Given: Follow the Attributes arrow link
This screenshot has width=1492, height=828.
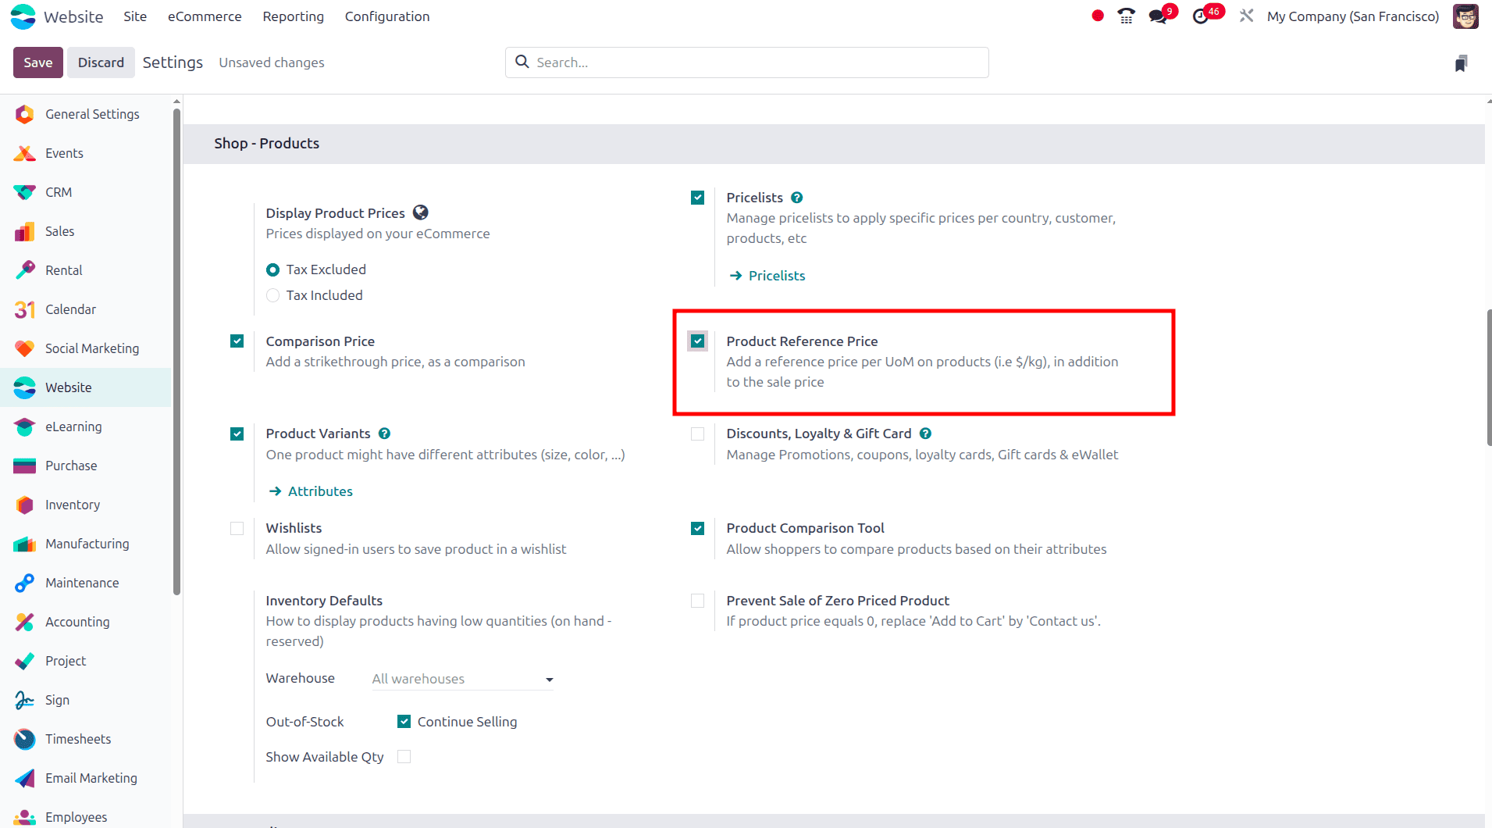Looking at the screenshot, I should pyautogui.click(x=311, y=491).
